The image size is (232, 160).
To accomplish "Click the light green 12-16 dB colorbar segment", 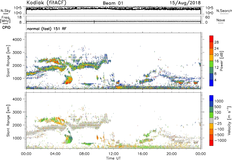I will point(211,64).
